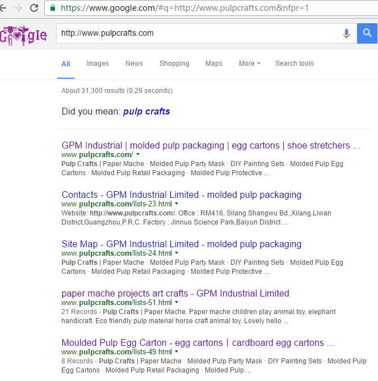Click the '21 Records' snippet text

(79, 312)
